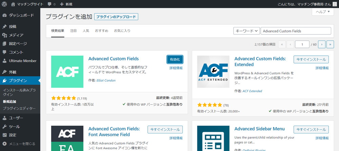Click the plugin search field with Advanced Custom Fields
This screenshot has width=339, height=151.
296,31
